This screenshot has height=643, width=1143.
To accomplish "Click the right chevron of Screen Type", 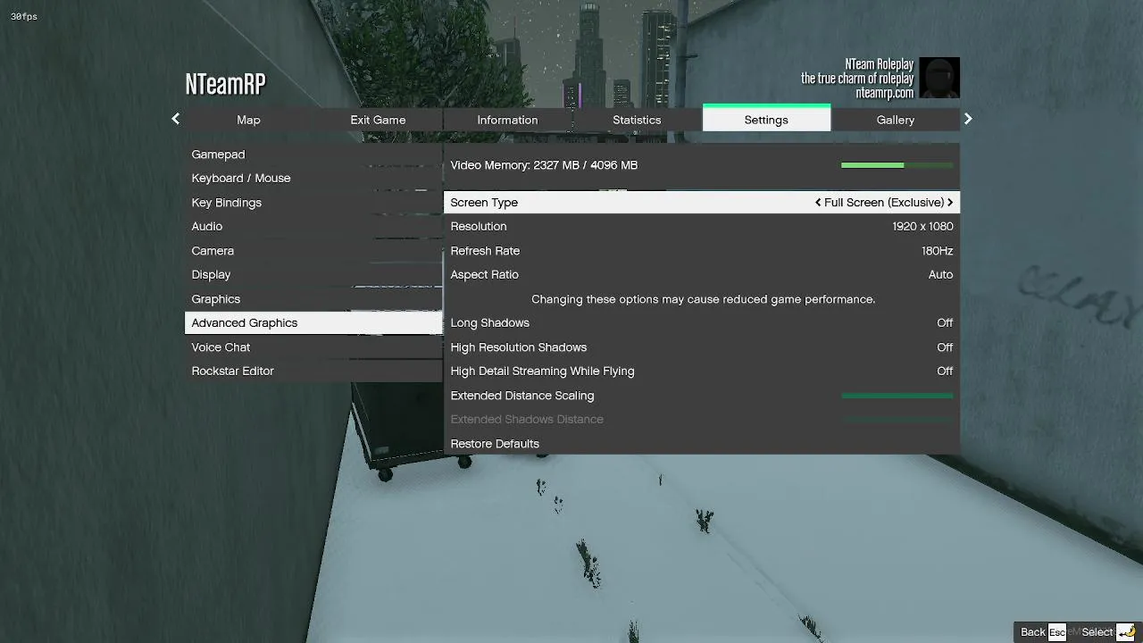I will point(950,203).
